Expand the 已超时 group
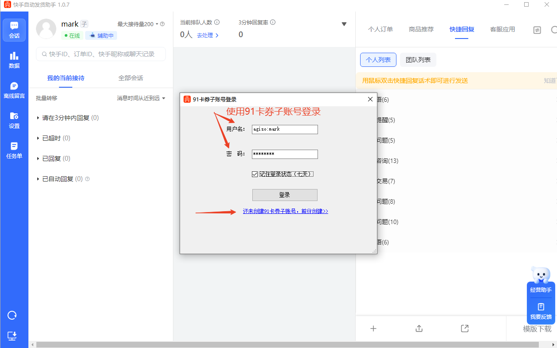Image resolution: width=557 pixels, height=348 pixels. tap(53, 138)
